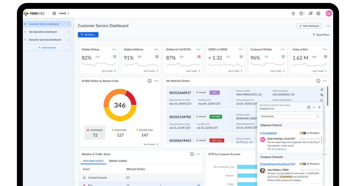Select the PICKUP RISK 127 legend

click(x=120, y=133)
